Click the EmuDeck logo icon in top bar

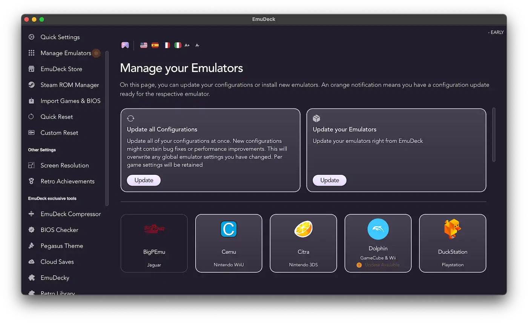pyautogui.click(x=125, y=45)
